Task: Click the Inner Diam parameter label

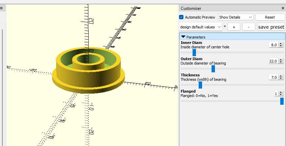Action: tap(191, 43)
